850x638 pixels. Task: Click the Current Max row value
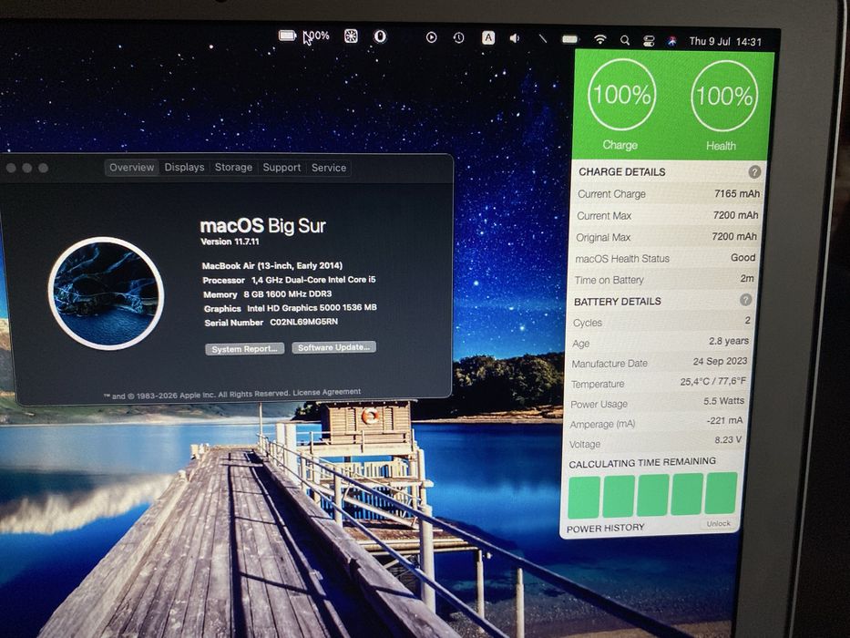[x=735, y=215]
